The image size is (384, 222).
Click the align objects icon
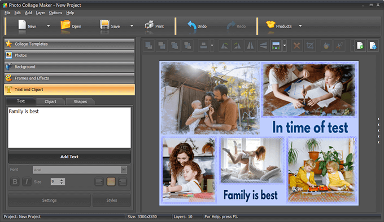203,46
